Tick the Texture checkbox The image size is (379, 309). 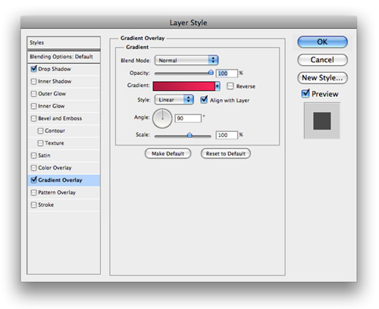click(40, 143)
